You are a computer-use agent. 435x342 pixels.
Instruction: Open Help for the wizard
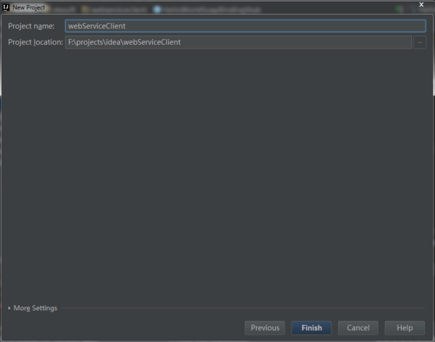[405, 327]
